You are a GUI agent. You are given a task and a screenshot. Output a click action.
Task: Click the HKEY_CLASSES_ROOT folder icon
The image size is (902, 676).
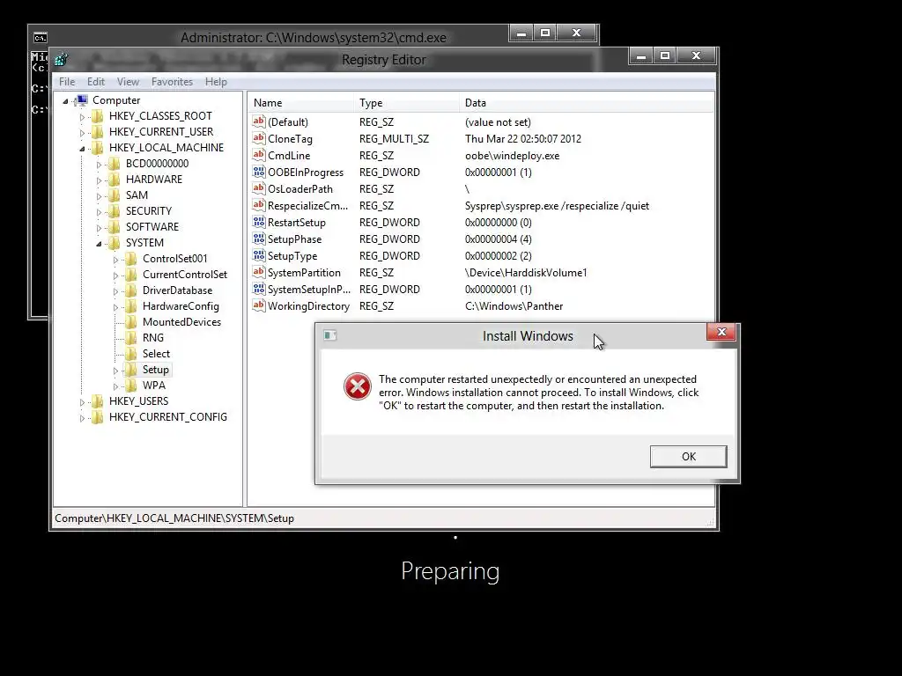pos(98,116)
